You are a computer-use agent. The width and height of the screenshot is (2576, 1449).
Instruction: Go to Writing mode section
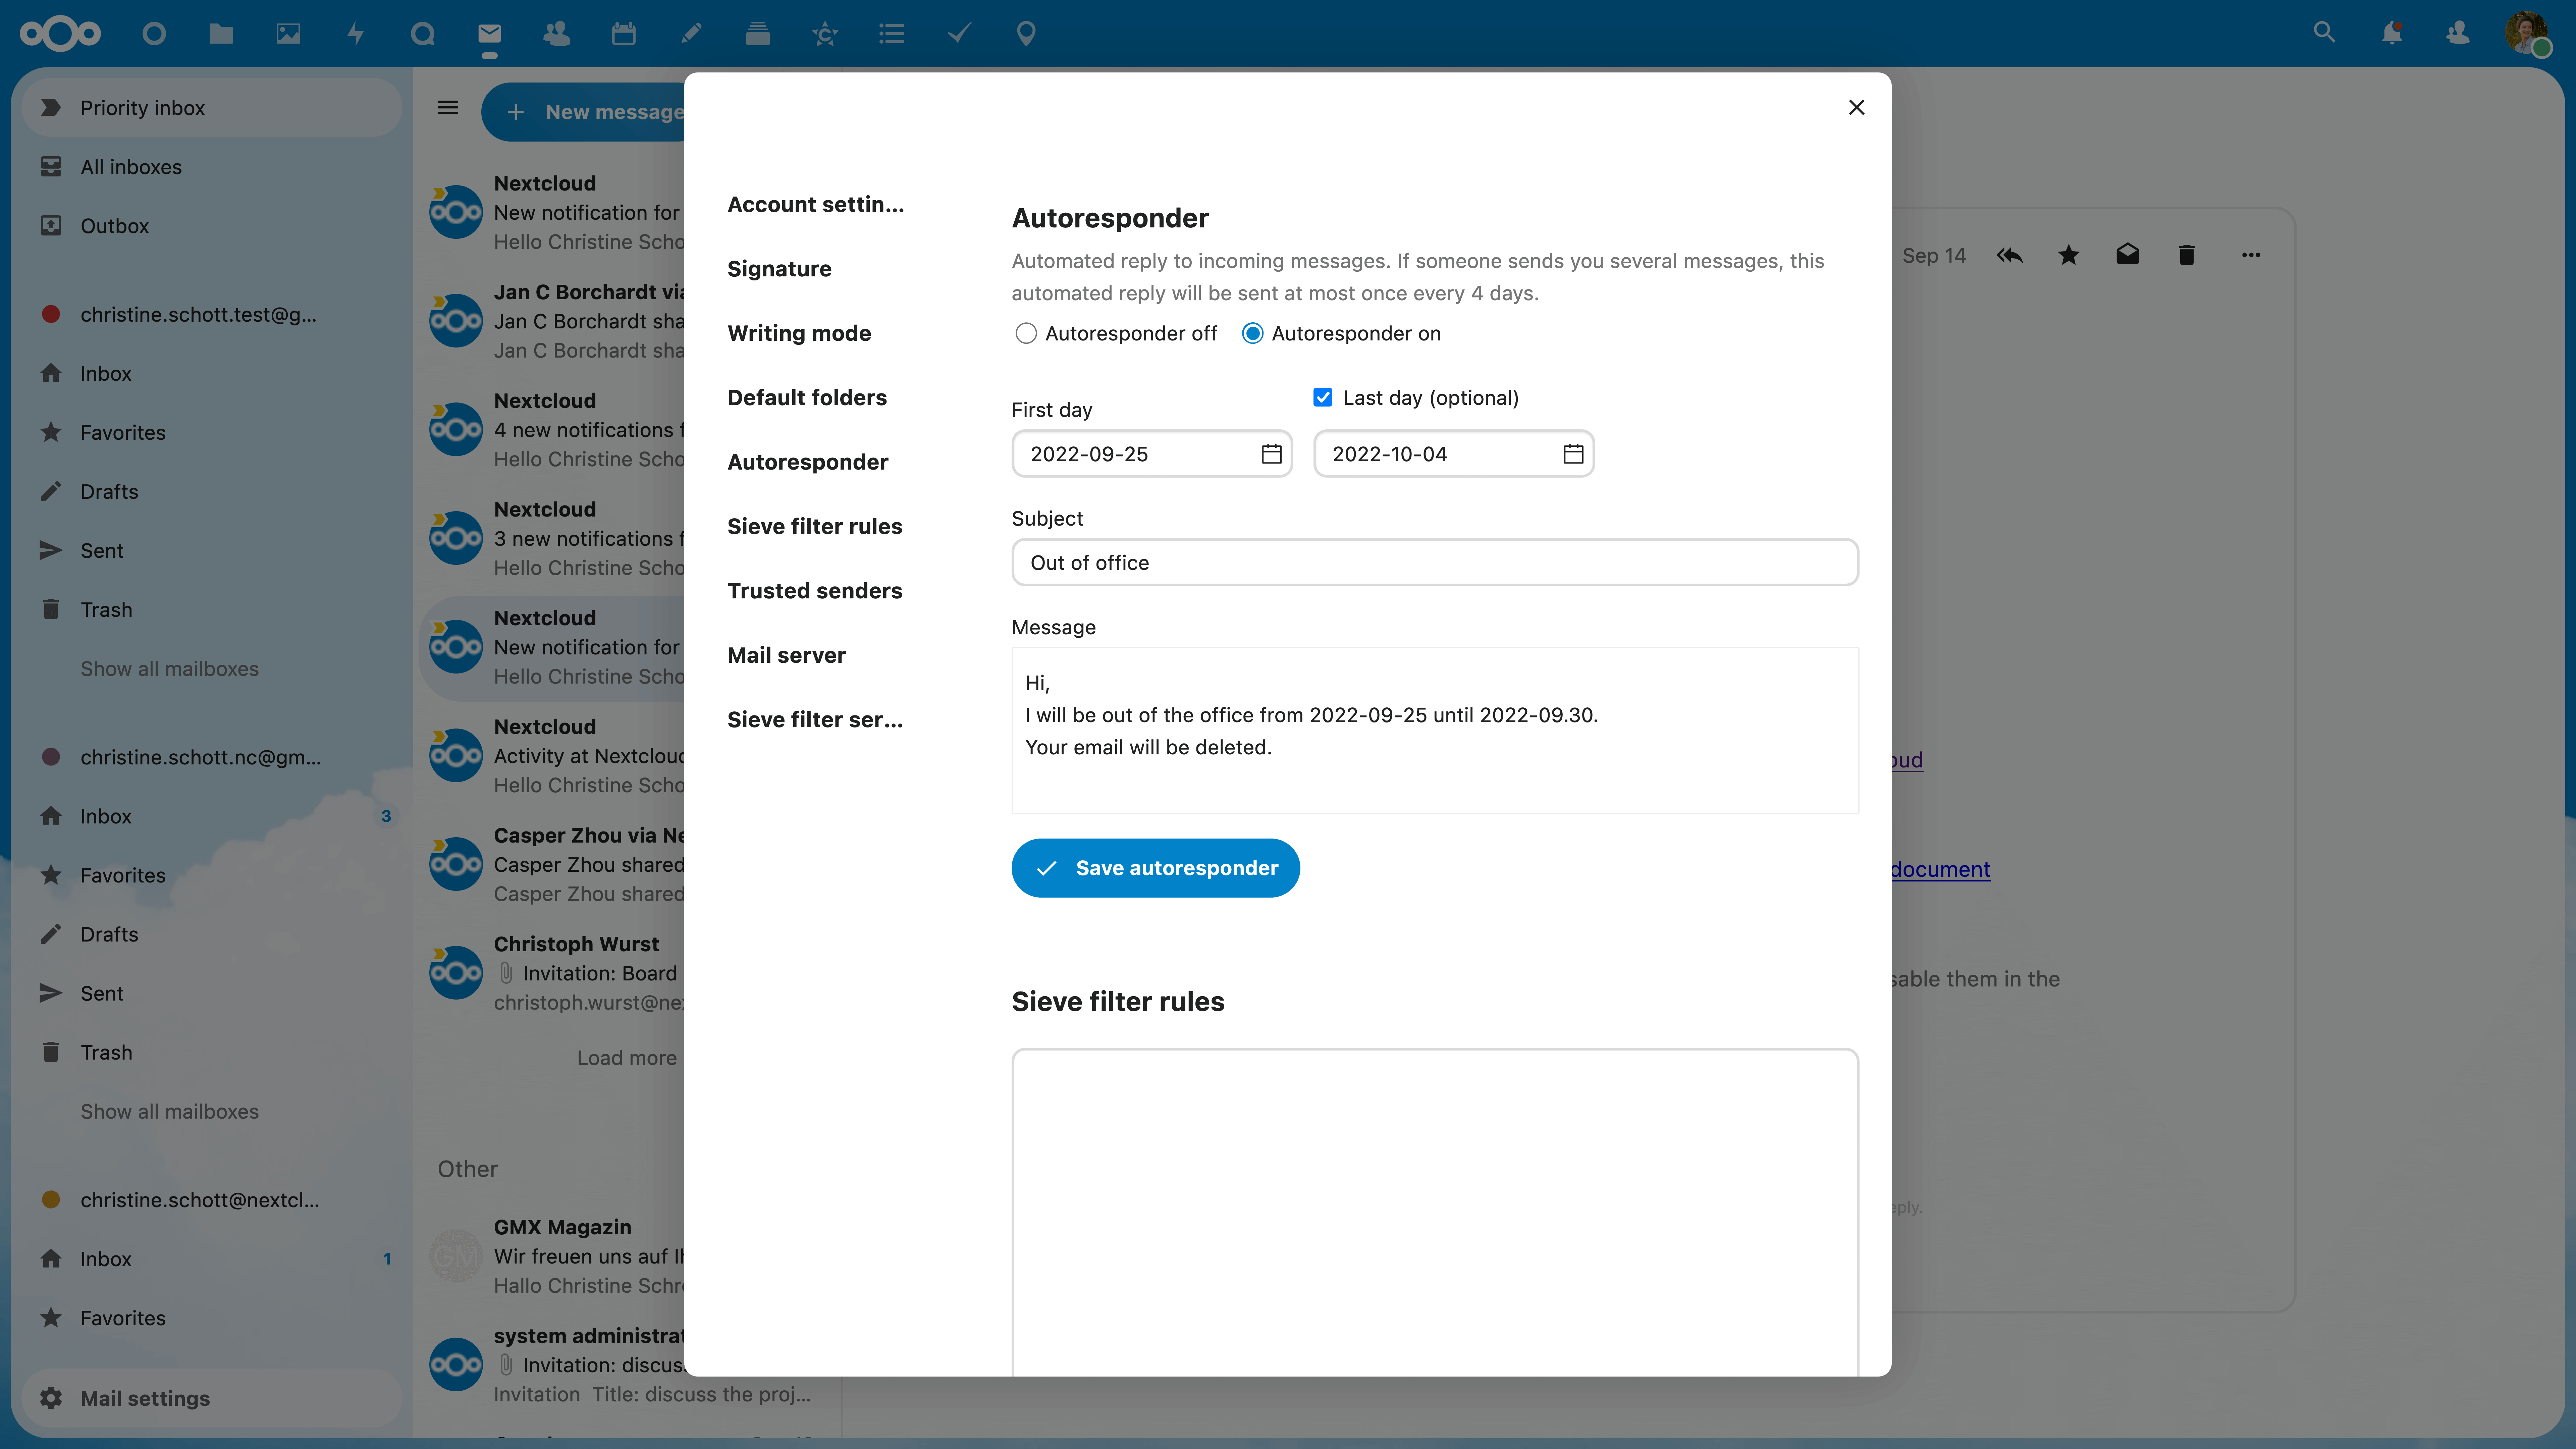point(799,333)
